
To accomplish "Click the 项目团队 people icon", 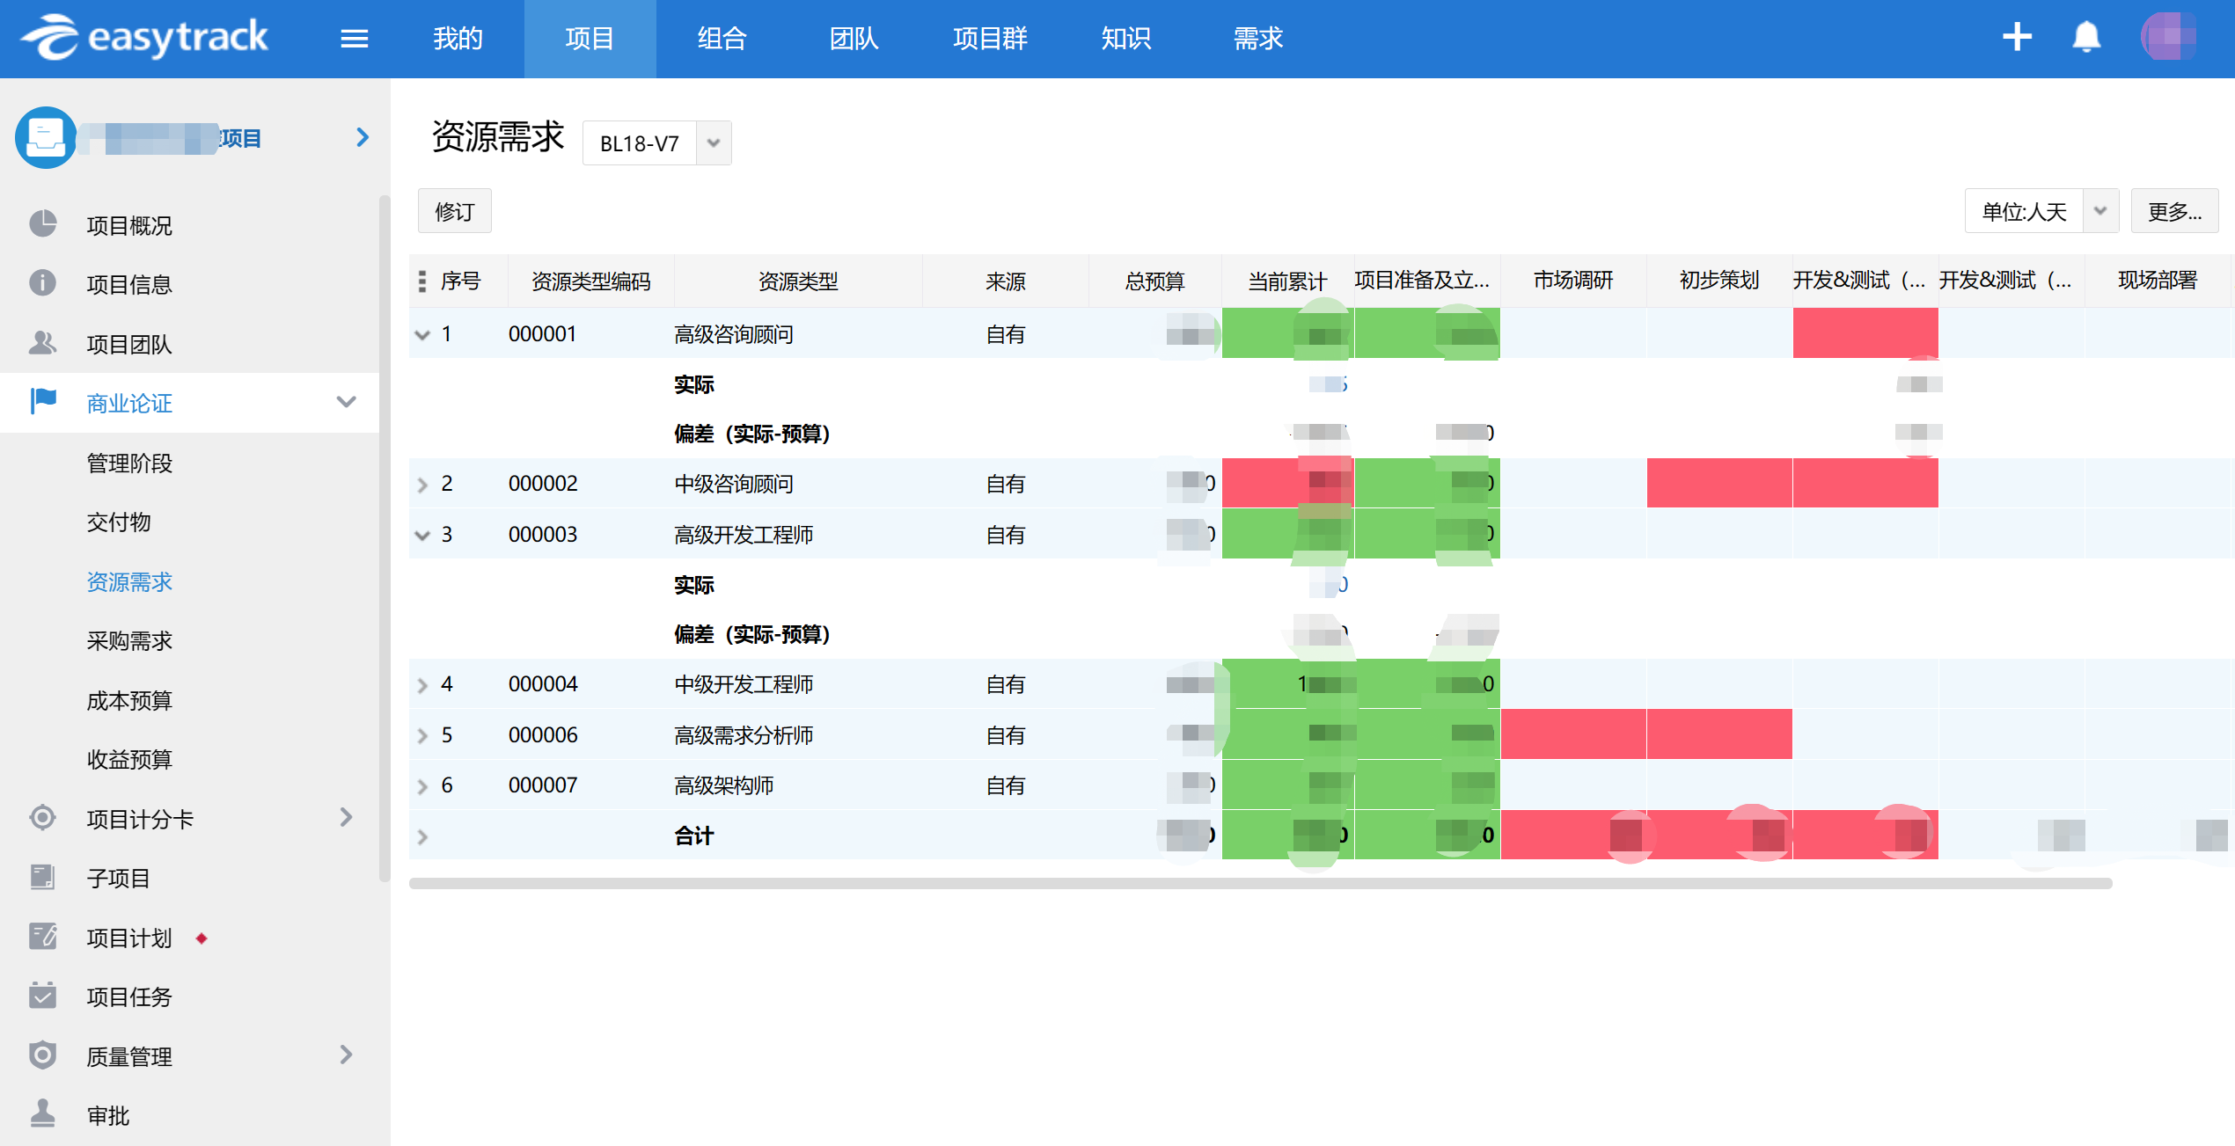I will point(42,343).
